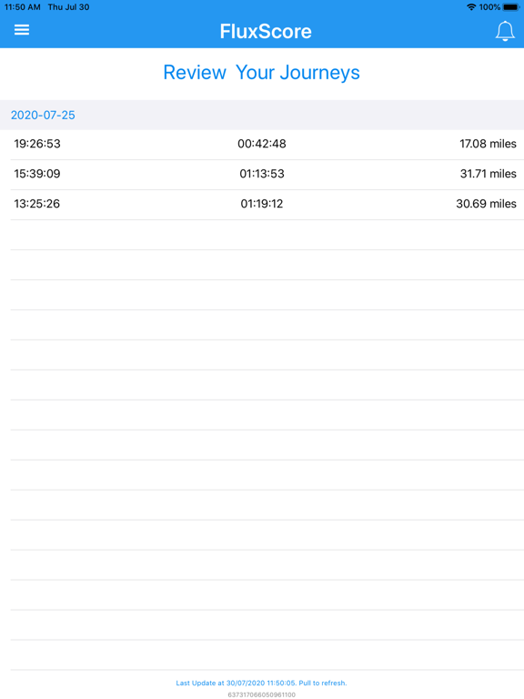This screenshot has height=699, width=524.
Task: Tap the Wi-Fi status icon
Action: coord(471,7)
